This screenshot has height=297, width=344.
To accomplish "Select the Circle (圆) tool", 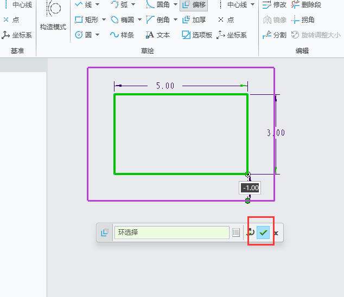I will pyautogui.click(x=84, y=35).
